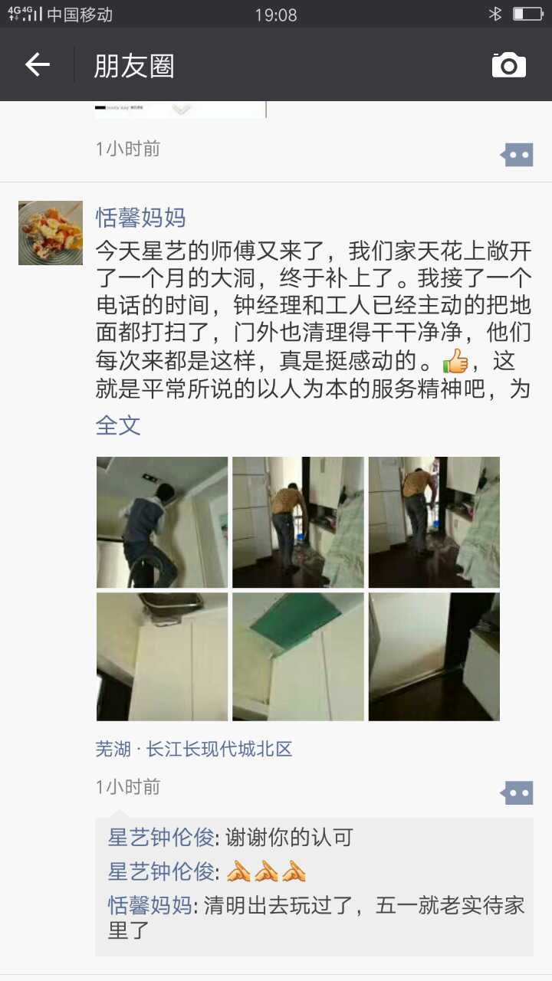
Task: Tap the 4G signal strength indicator
Action: (x=24, y=14)
